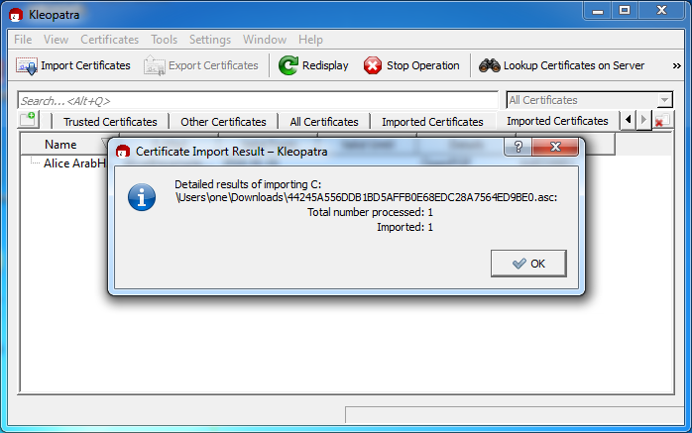The image size is (692, 433).
Task: Open the Settings menu
Action: 210,40
